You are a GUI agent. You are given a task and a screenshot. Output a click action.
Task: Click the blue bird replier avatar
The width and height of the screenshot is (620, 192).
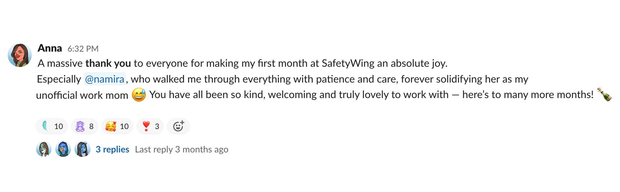[63, 149]
